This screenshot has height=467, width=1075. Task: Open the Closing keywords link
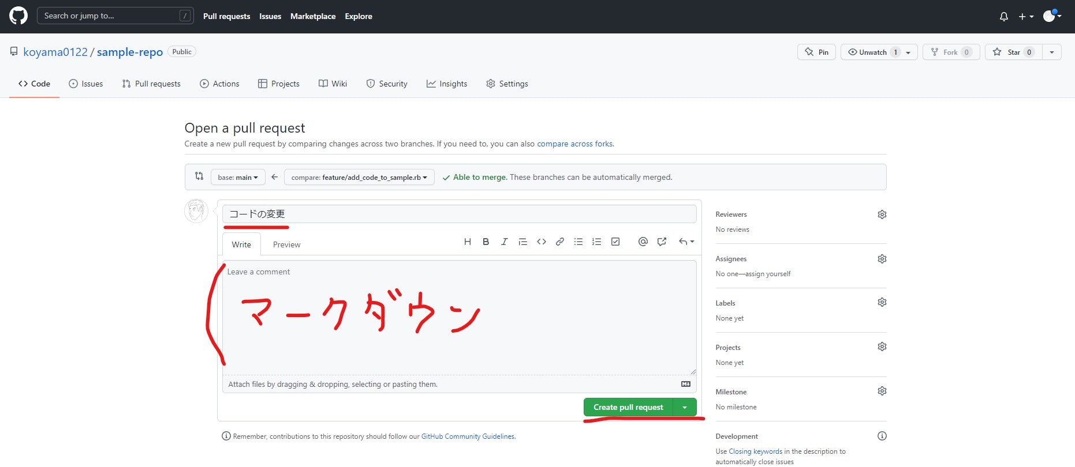point(755,451)
